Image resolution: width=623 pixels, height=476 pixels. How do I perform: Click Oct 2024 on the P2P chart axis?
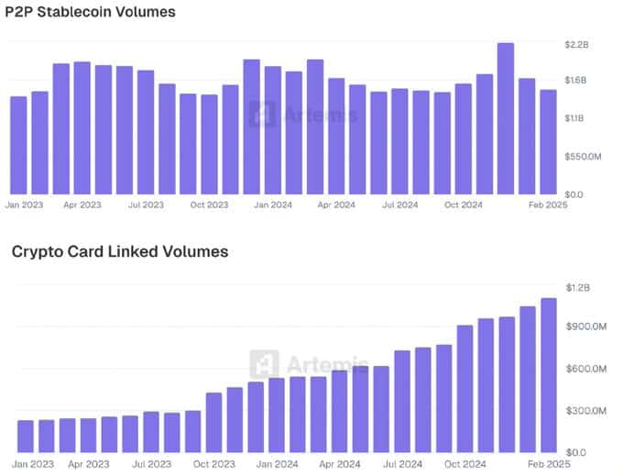pyautogui.click(x=463, y=205)
